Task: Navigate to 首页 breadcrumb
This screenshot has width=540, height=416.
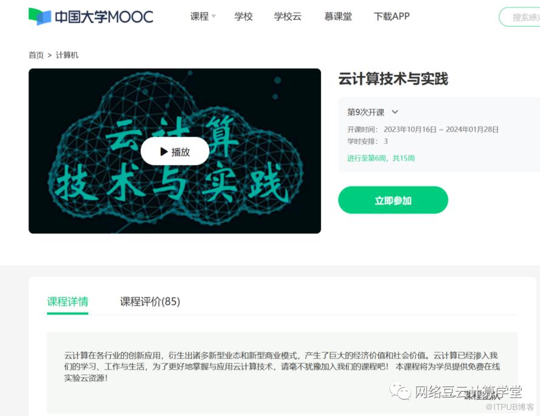Action: (x=36, y=55)
